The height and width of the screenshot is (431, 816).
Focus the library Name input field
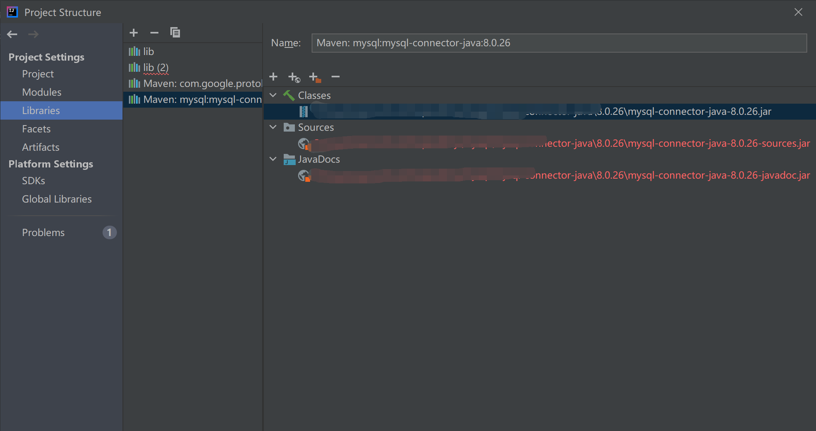point(559,43)
